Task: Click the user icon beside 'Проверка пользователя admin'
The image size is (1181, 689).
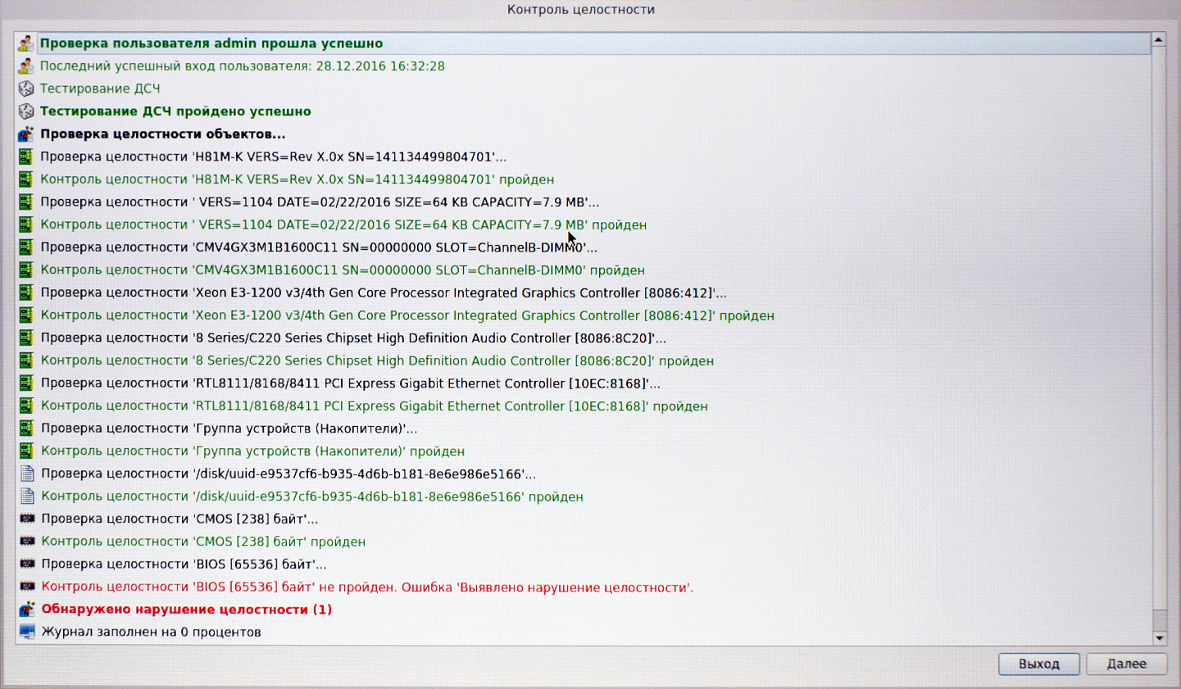Action: (25, 43)
